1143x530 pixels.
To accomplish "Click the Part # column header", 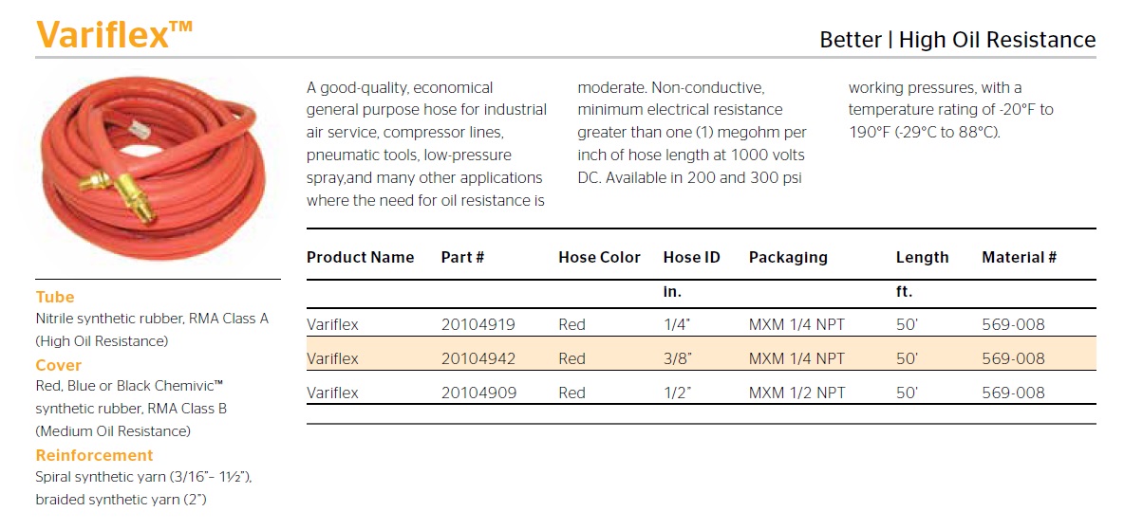I will (x=463, y=257).
